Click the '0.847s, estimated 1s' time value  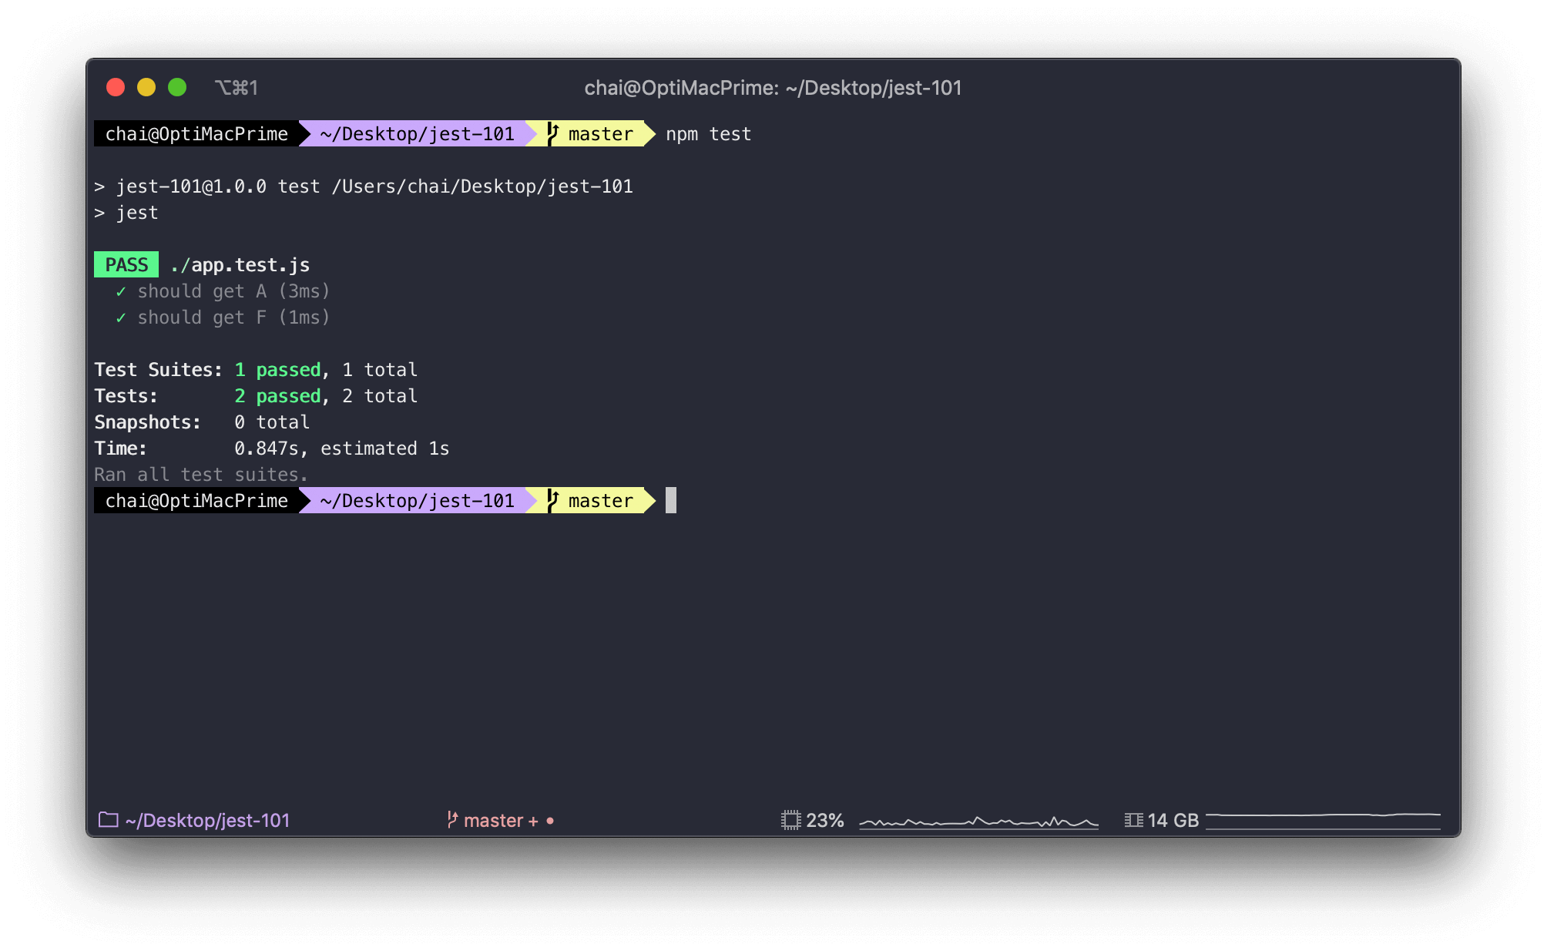click(341, 449)
